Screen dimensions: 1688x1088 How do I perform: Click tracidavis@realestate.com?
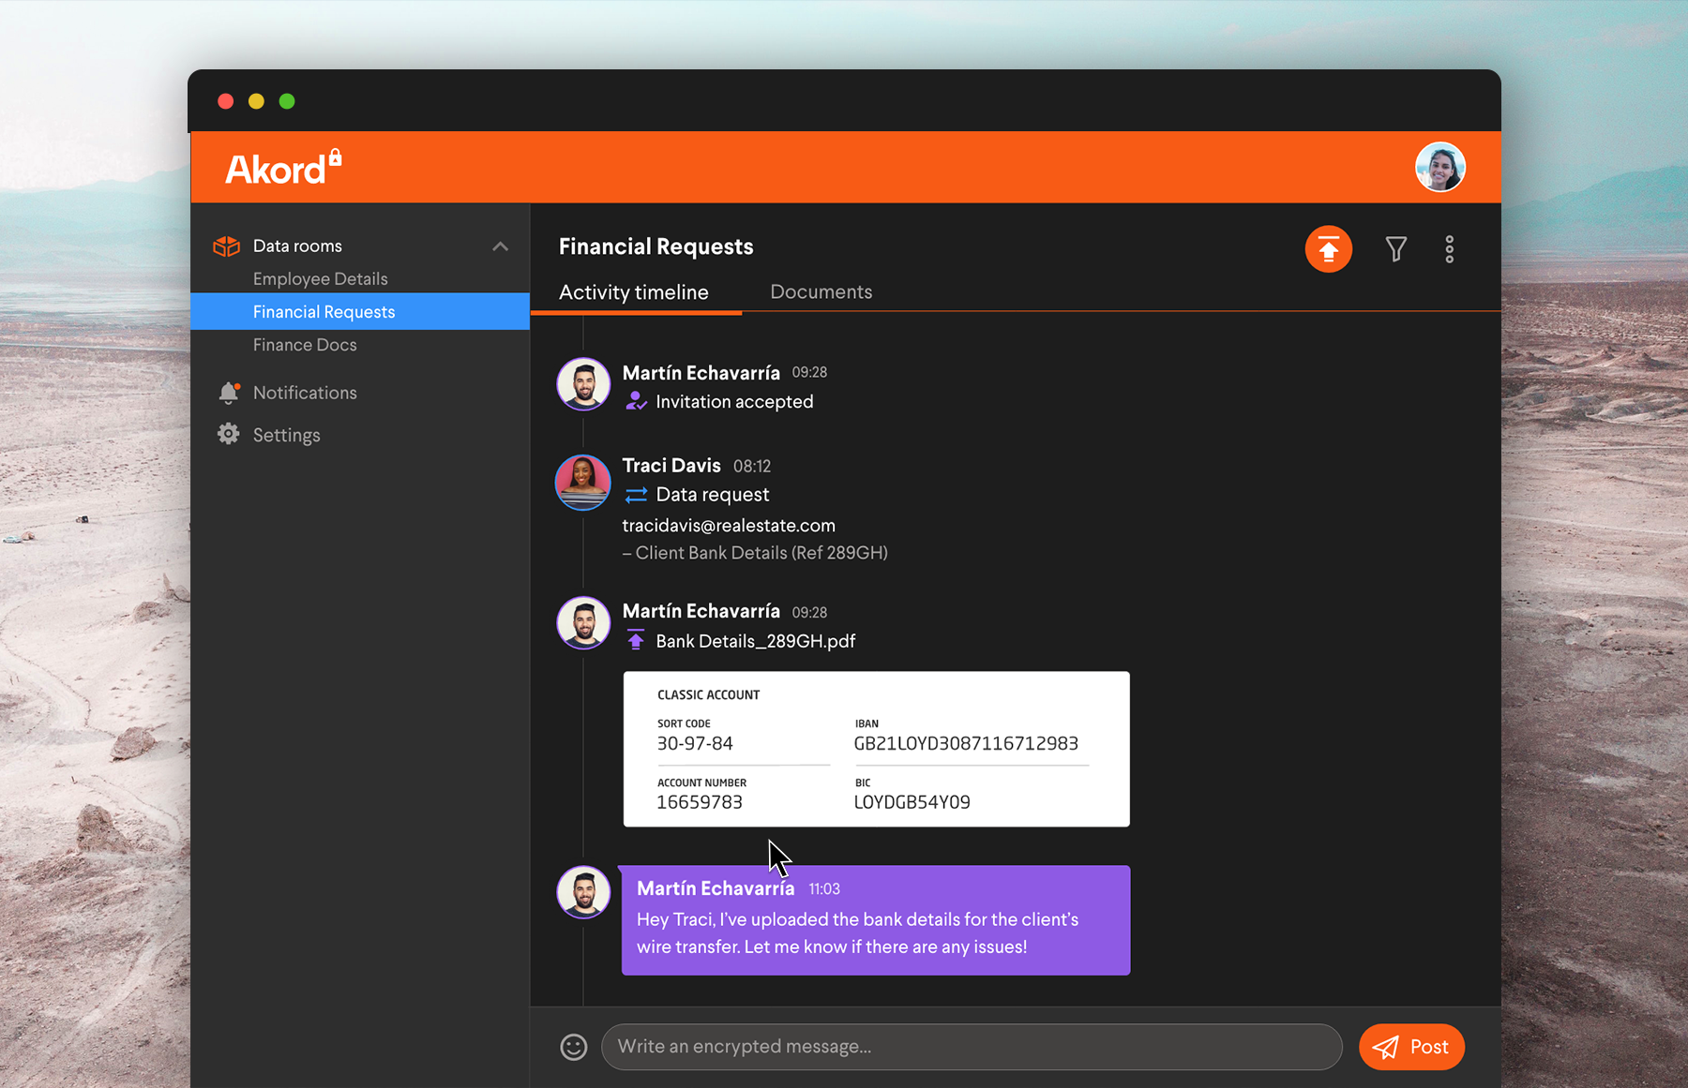(729, 526)
